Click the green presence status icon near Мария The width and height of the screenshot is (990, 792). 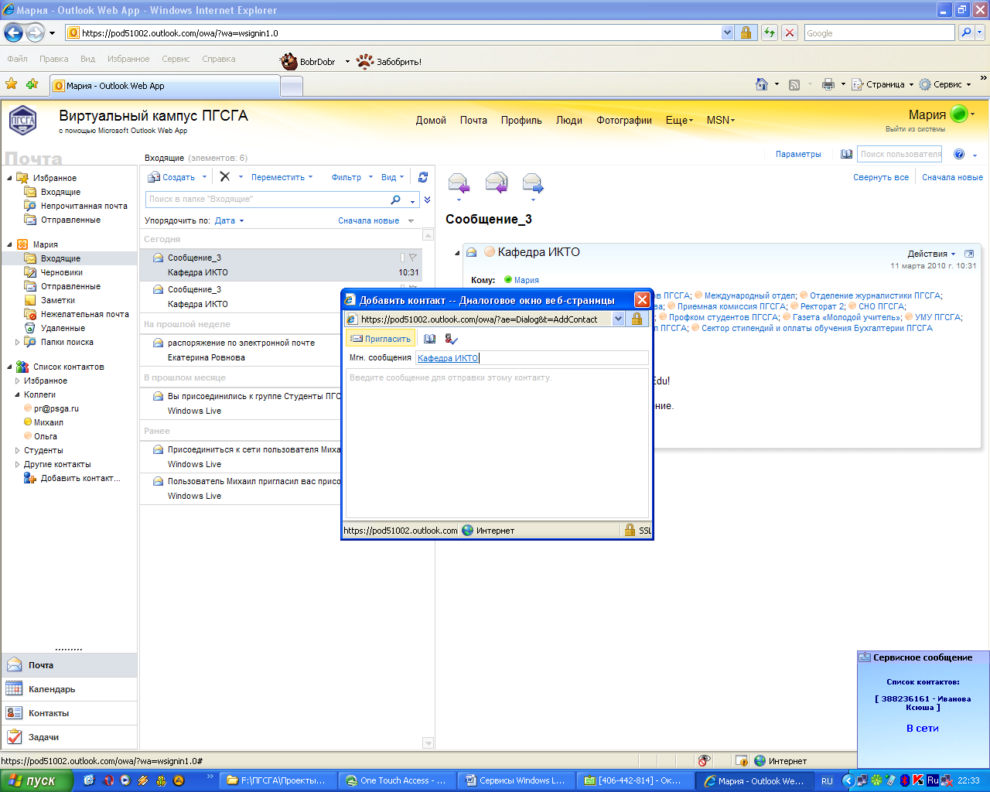(x=959, y=114)
